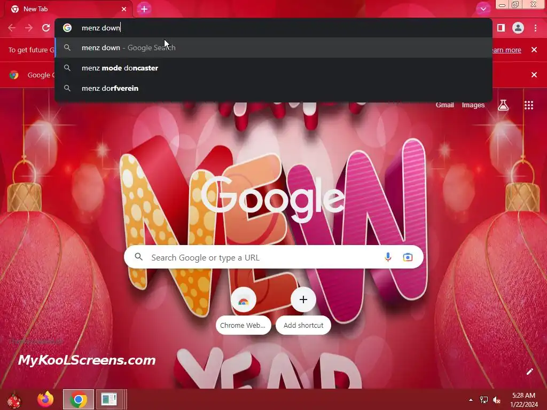Click the 'Chrome Web...' shortcut label

click(x=243, y=325)
